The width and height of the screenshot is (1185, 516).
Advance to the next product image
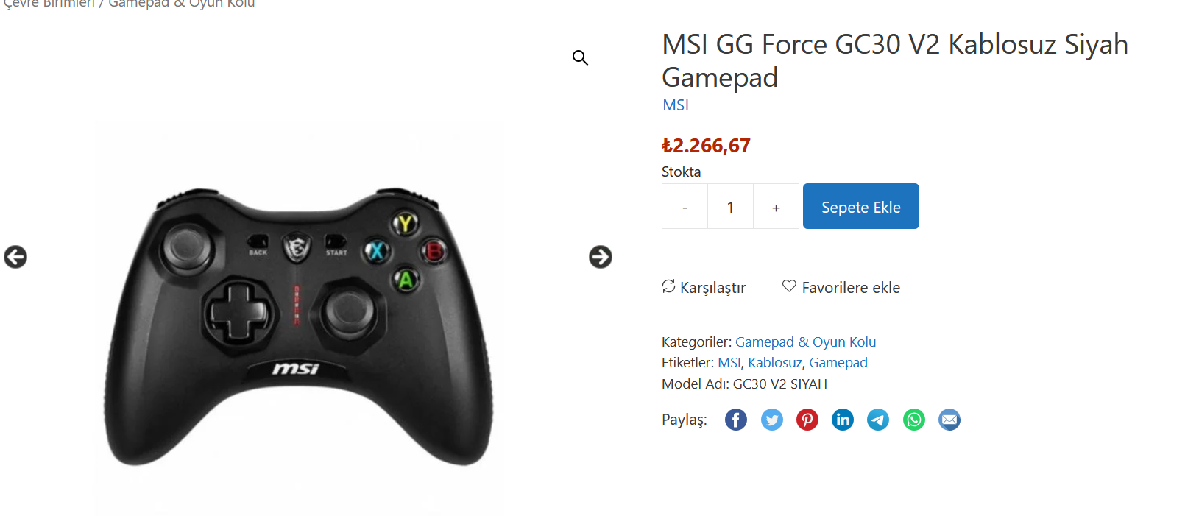click(x=601, y=257)
